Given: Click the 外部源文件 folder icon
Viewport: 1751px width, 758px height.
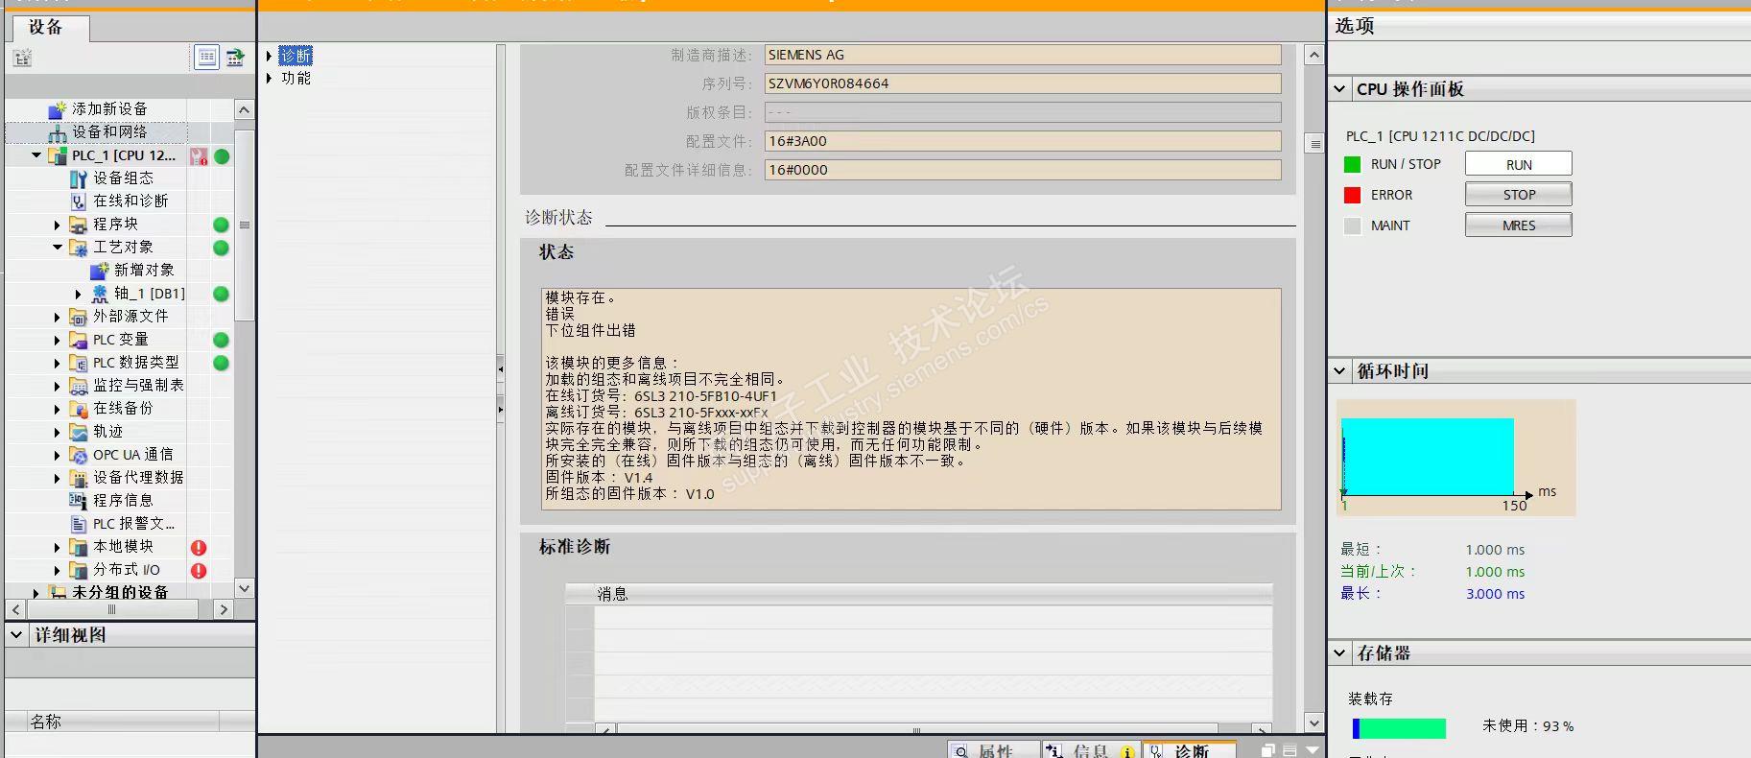Looking at the screenshot, I should [79, 317].
